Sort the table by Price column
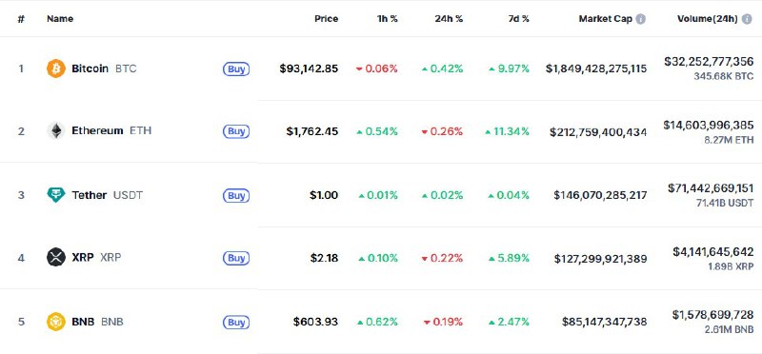Viewport: 762px width, 354px height. (x=326, y=19)
